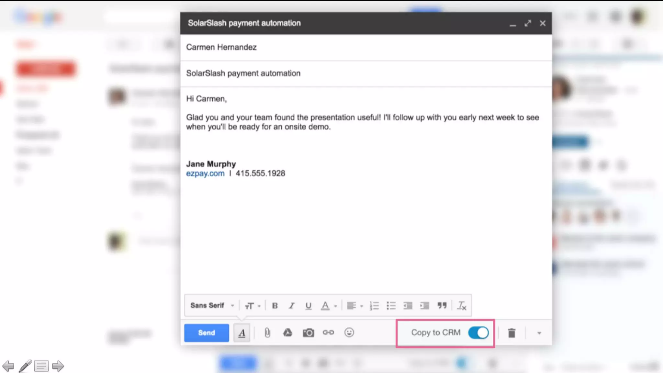Viewport: 663px width, 373px height.
Task: Click the blue Send button
Action: tap(207, 333)
